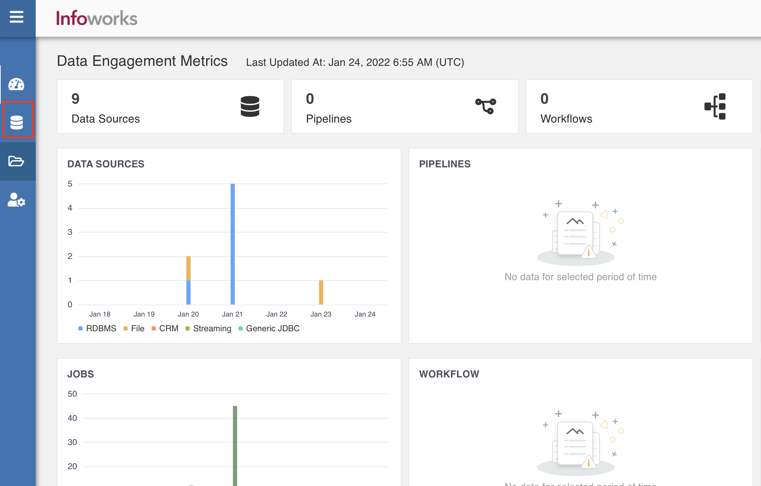
Task: Open Data Sources database icon in sidebar
Action: click(x=16, y=122)
